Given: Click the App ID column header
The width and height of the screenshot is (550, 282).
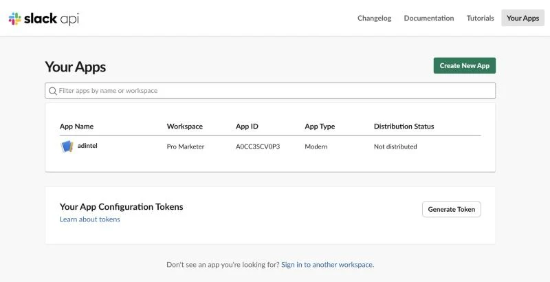Looking at the screenshot, I should click(x=247, y=127).
